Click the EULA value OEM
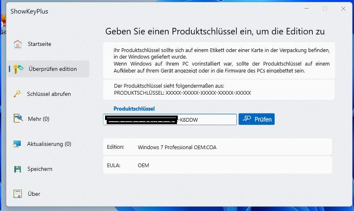 (x=143, y=165)
